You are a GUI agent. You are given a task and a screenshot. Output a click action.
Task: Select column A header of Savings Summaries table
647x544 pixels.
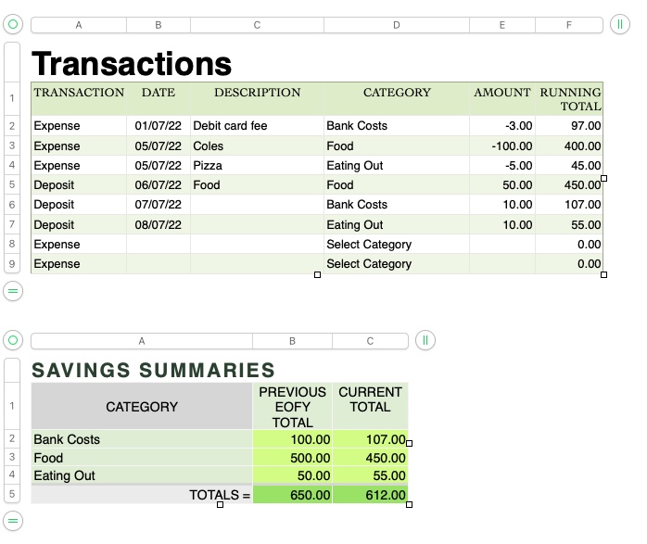142,341
